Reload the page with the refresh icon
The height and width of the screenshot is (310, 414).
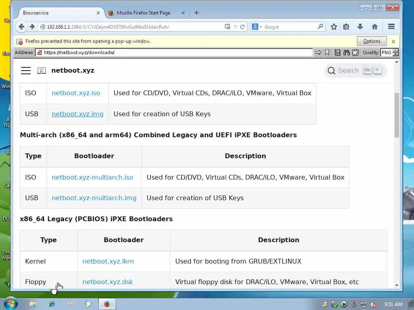pos(242,27)
